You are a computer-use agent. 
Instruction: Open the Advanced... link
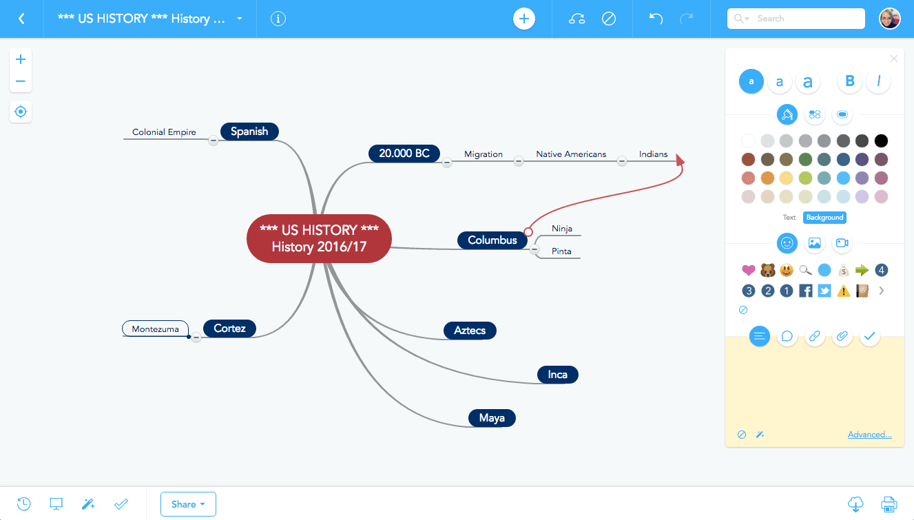pyautogui.click(x=869, y=435)
